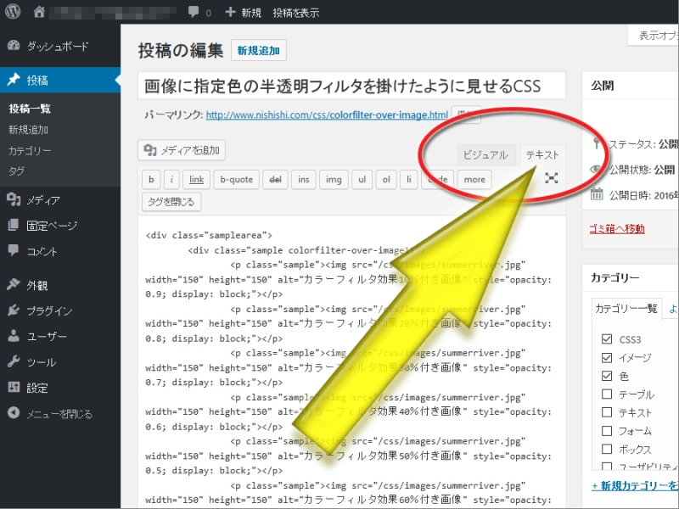Click the WordPress logo icon
The image size is (679, 509).
(12, 13)
